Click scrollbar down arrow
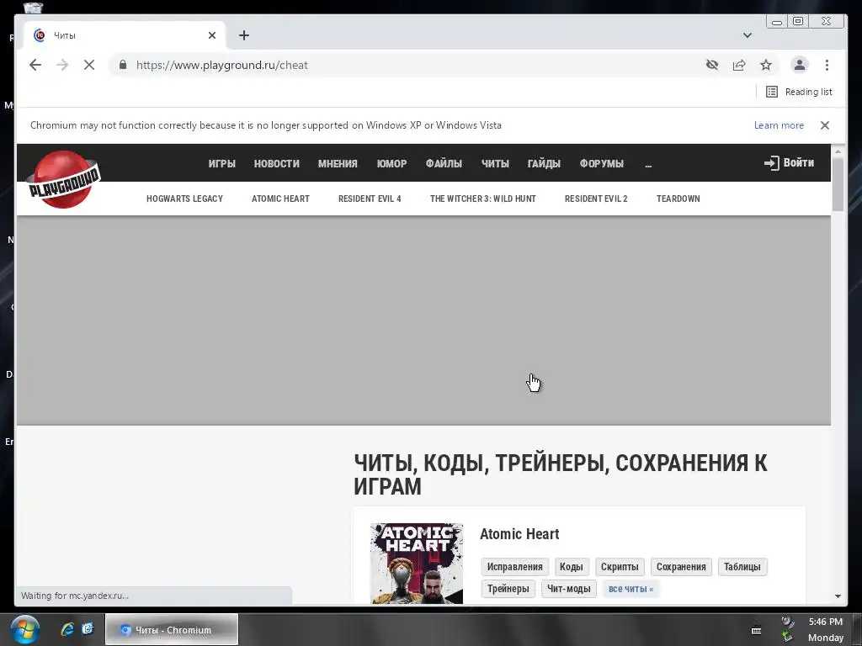Screen dimensions: 862x646 838,596
